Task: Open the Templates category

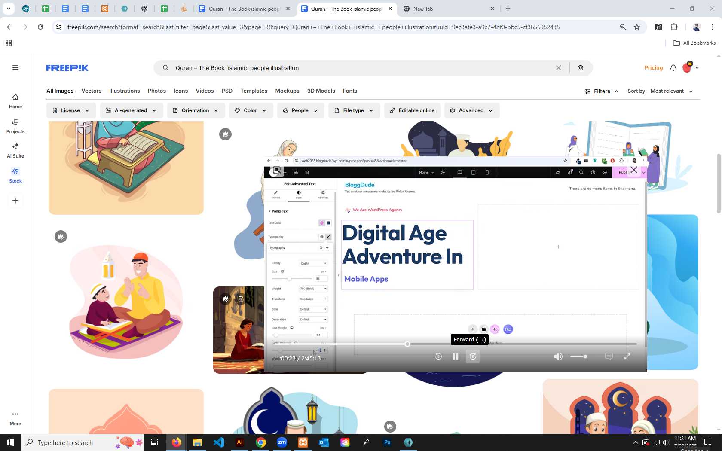Action: (254, 91)
